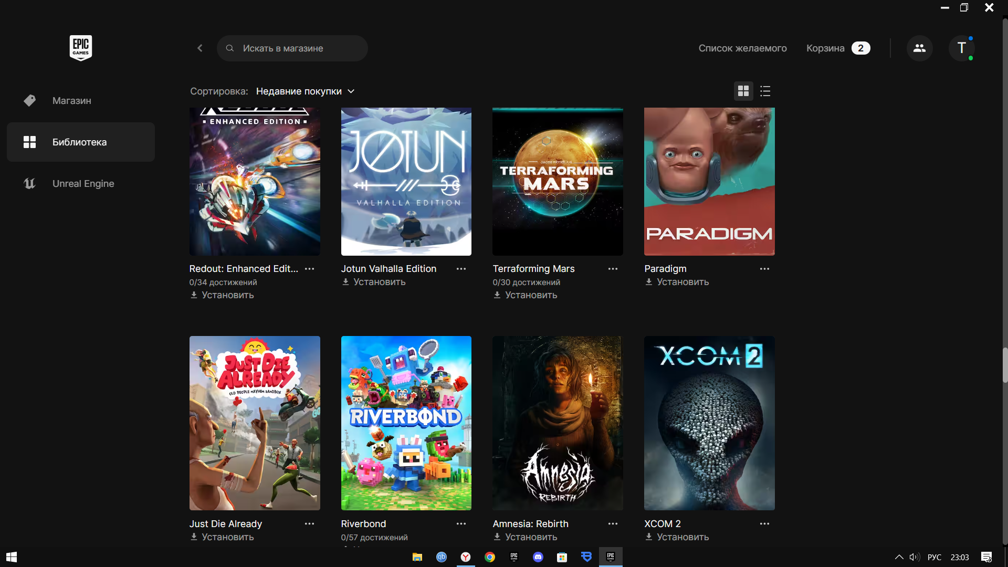Show hidden tray icons chevron
The image size is (1008, 567).
point(899,557)
